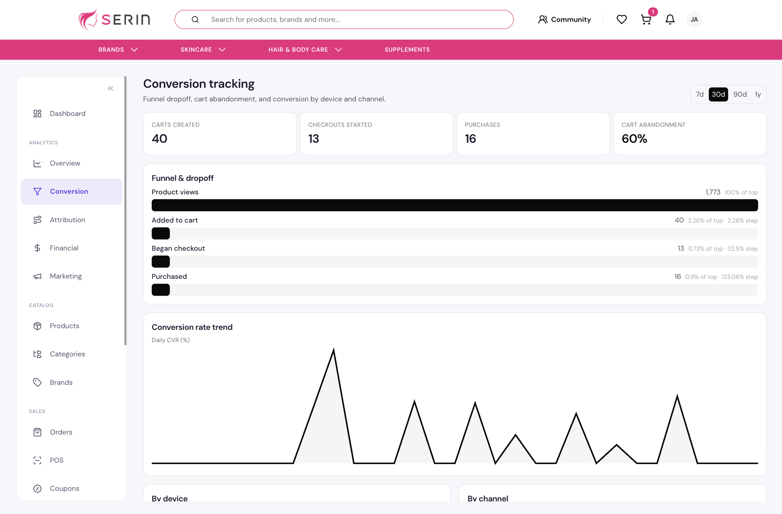The height and width of the screenshot is (514, 782).
Task: Open the JA user avatar menu
Action: 694,20
